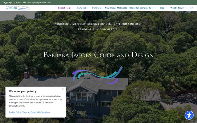Screen dimensions: 197x123
Task: Open the search magnifier icon
Action: [191, 8]
